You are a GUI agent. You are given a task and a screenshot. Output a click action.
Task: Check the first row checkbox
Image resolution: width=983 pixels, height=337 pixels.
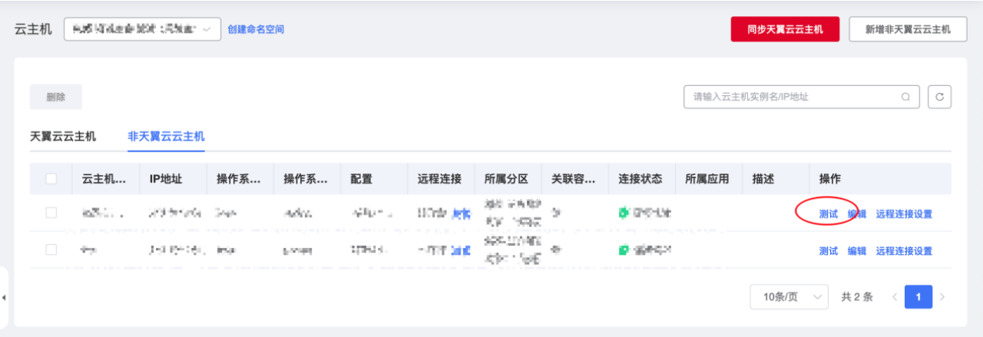(51, 213)
